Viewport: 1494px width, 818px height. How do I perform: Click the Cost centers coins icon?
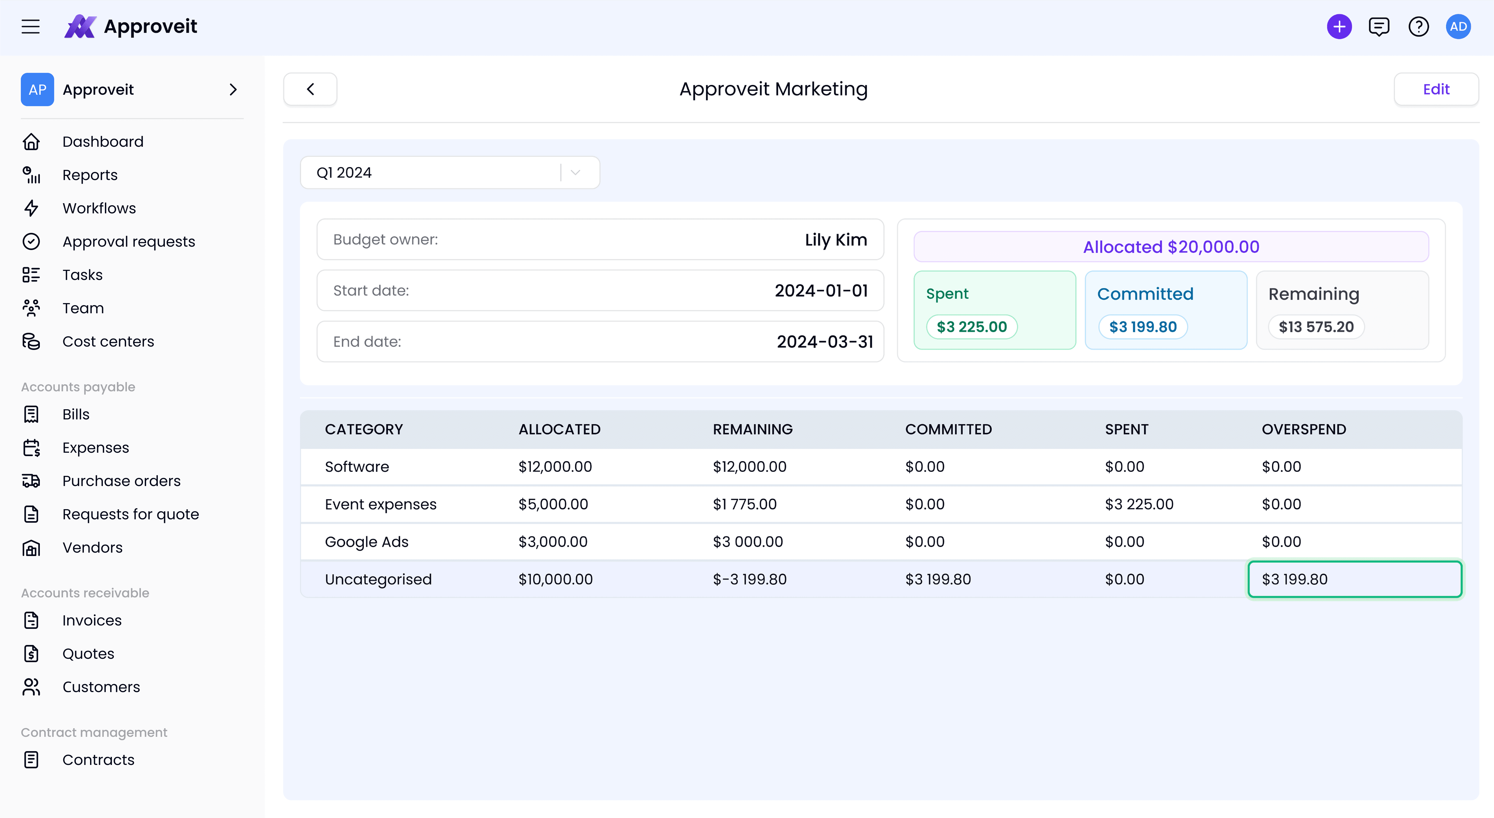(31, 341)
